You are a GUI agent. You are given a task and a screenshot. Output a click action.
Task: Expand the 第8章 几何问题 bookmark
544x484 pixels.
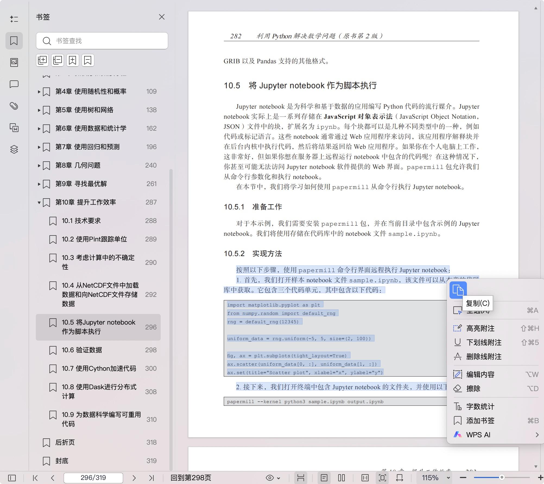click(39, 165)
